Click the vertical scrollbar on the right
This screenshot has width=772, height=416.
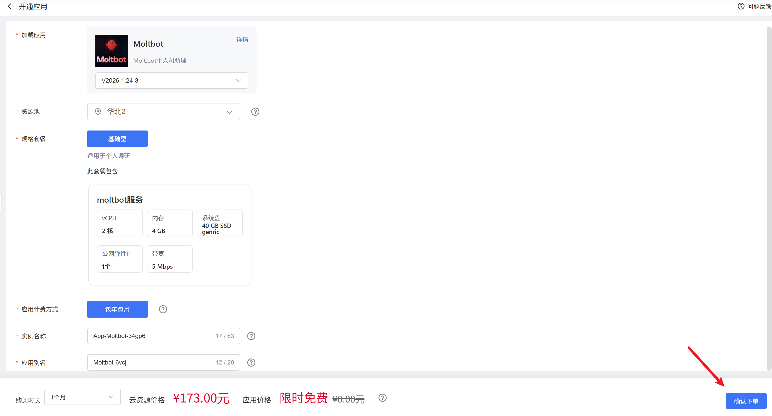click(x=769, y=198)
